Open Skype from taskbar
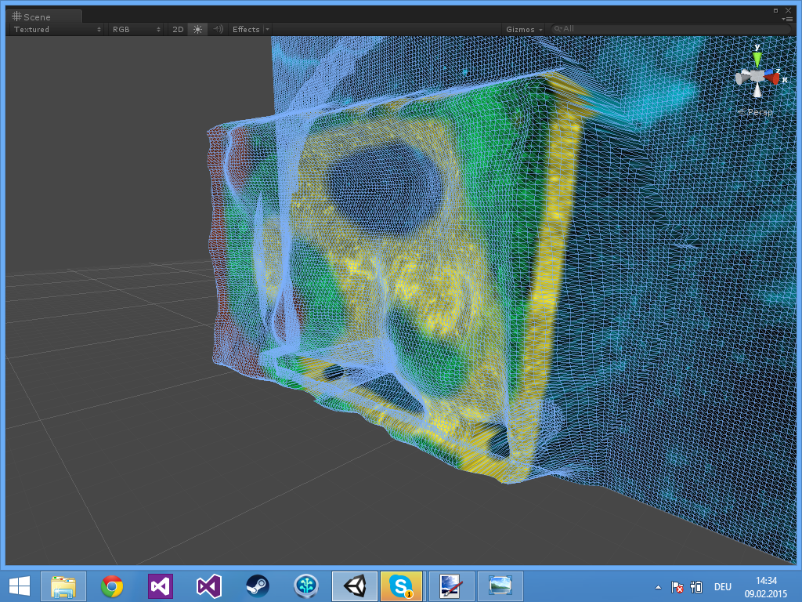 pyautogui.click(x=401, y=586)
